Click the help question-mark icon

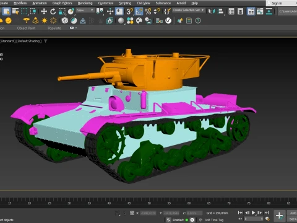[198, 20]
